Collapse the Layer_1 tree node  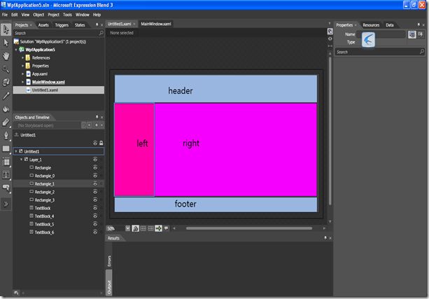tap(21, 160)
